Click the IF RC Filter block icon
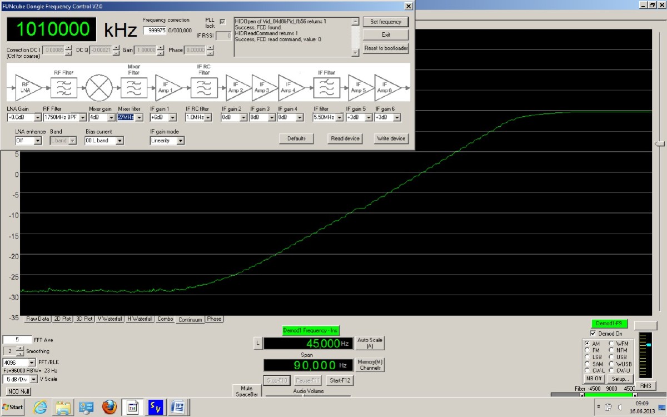Screen dimensions: 667x417 (x=204, y=87)
